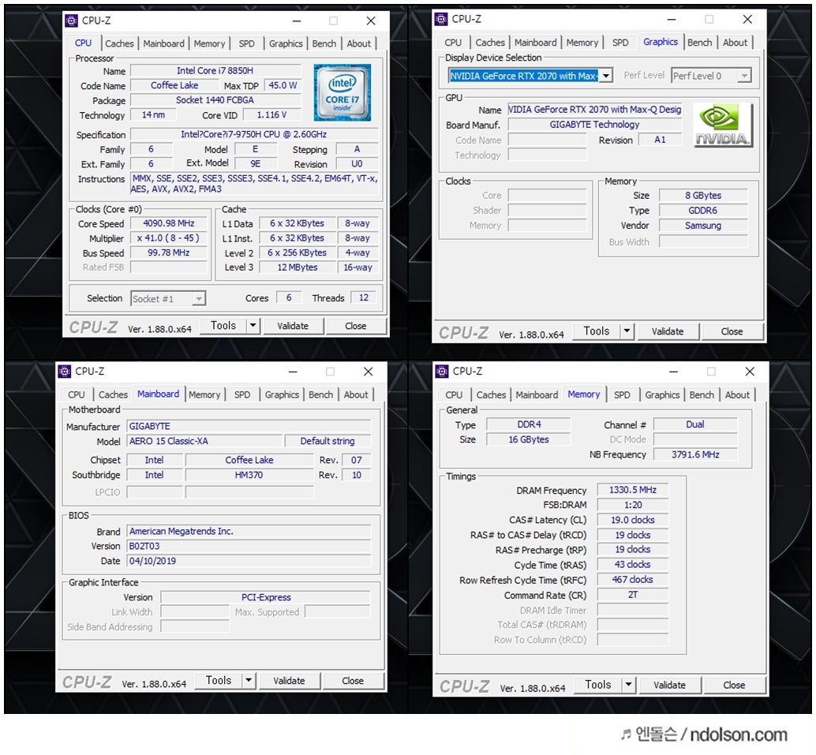Click the Channel # value Dual

[x=695, y=424]
